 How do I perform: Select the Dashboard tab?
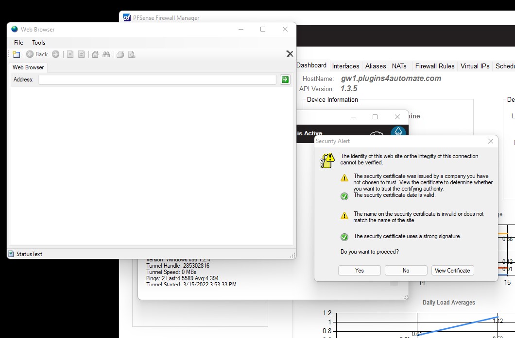(x=312, y=65)
